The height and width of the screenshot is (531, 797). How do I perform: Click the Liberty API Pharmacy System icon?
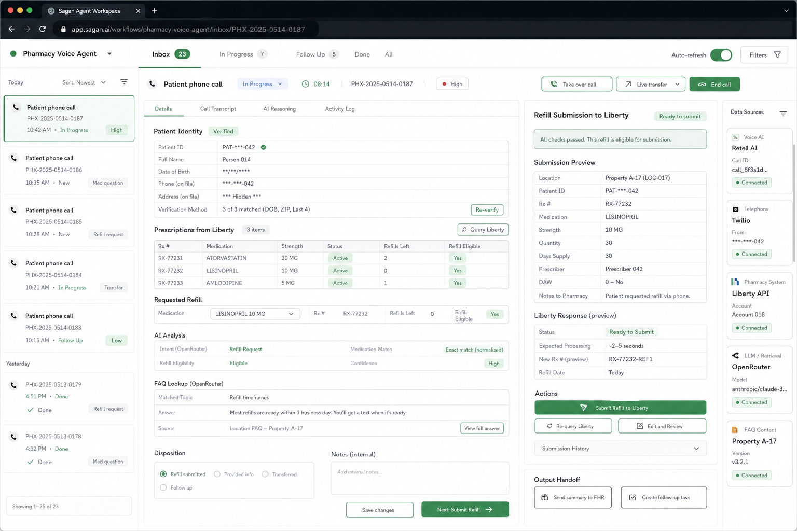[x=735, y=282]
